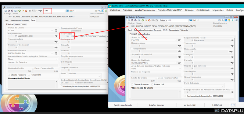Open Finanças menu
This screenshot has width=244, height=114.
189,10
